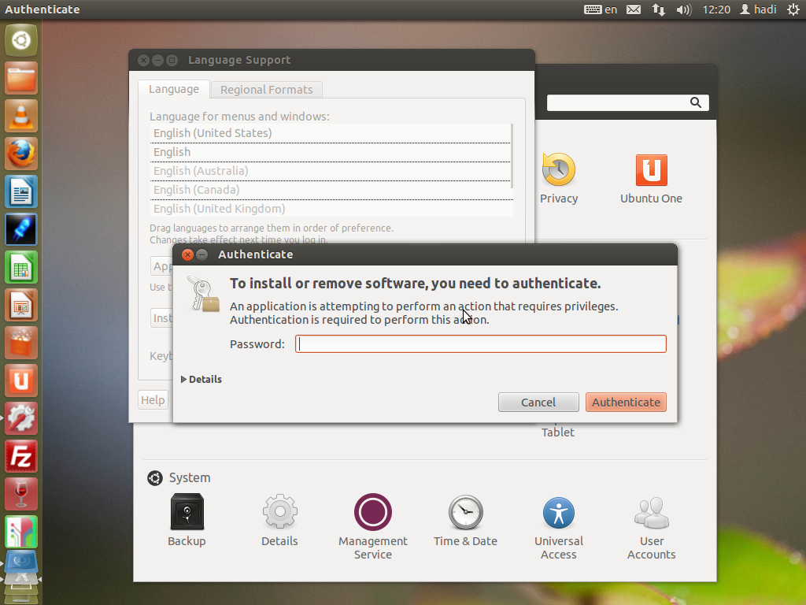Open Details in System Settings
This screenshot has height=605, width=806.
point(279,520)
